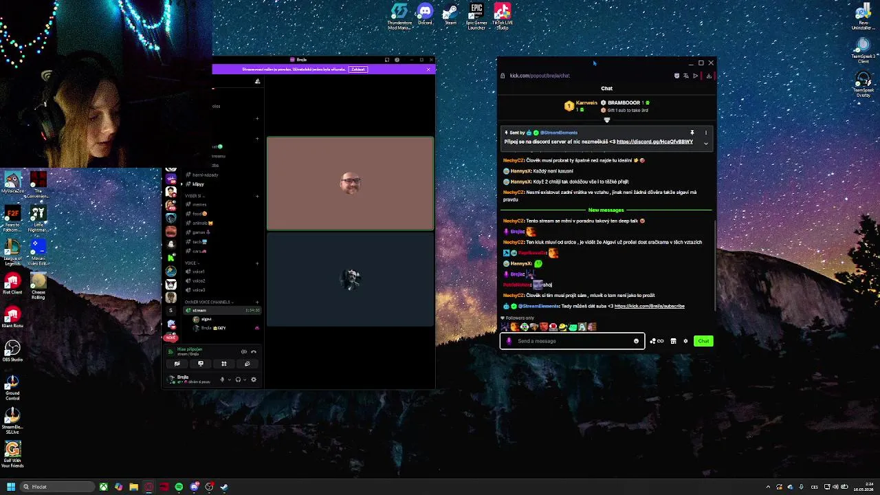880x495 pixels.
Task: Open Thunderstore Mod Manager shortcut
Action: tap(399, 16)
